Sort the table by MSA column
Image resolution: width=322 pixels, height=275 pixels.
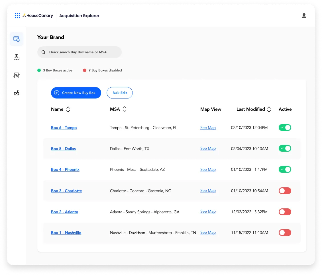click(x=125, y=109)
